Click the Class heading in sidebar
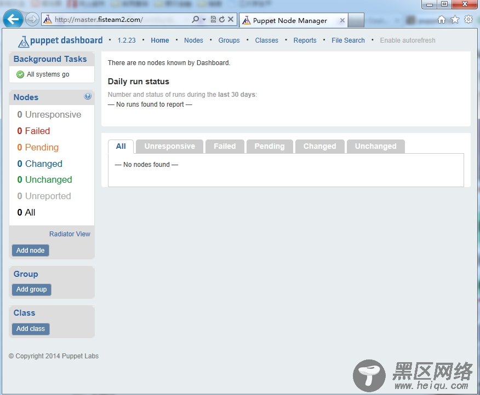 pos(24,313)
